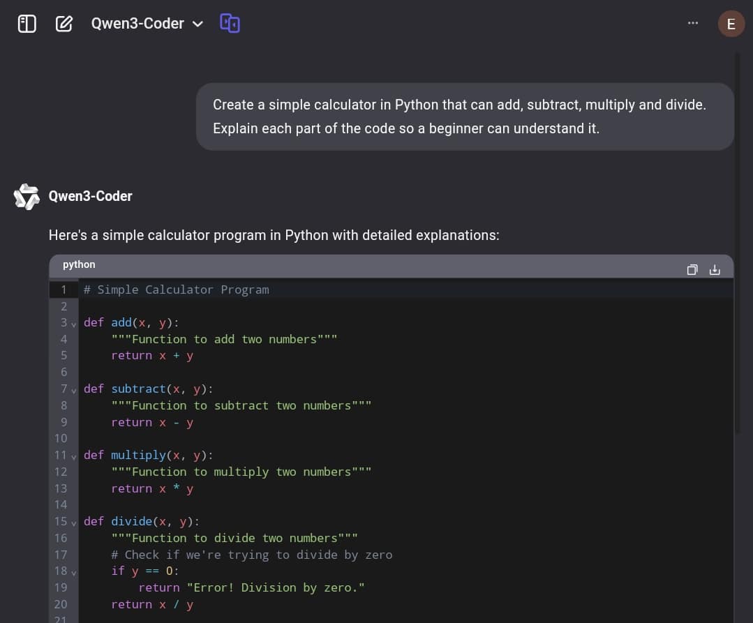Image resolution: width=753 pixels, height=623 pixels.
Task: Start a new chat with edit icon
Action: click(64, 24)
